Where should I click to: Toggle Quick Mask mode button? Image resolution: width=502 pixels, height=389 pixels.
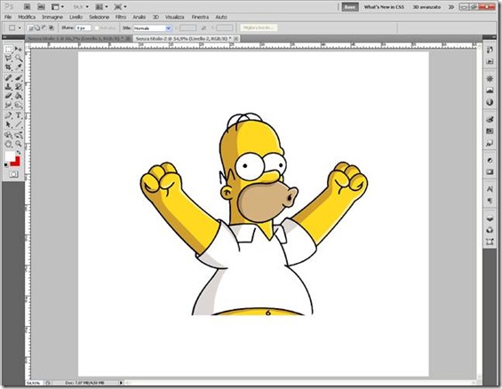tap(13, 174)
